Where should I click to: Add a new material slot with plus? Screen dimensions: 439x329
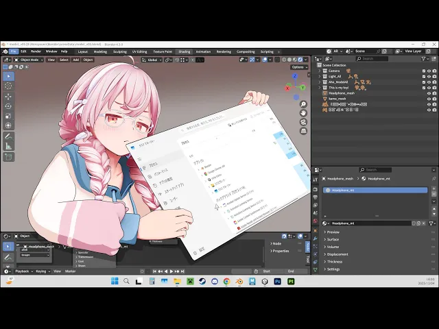click(x=434, y=188)
